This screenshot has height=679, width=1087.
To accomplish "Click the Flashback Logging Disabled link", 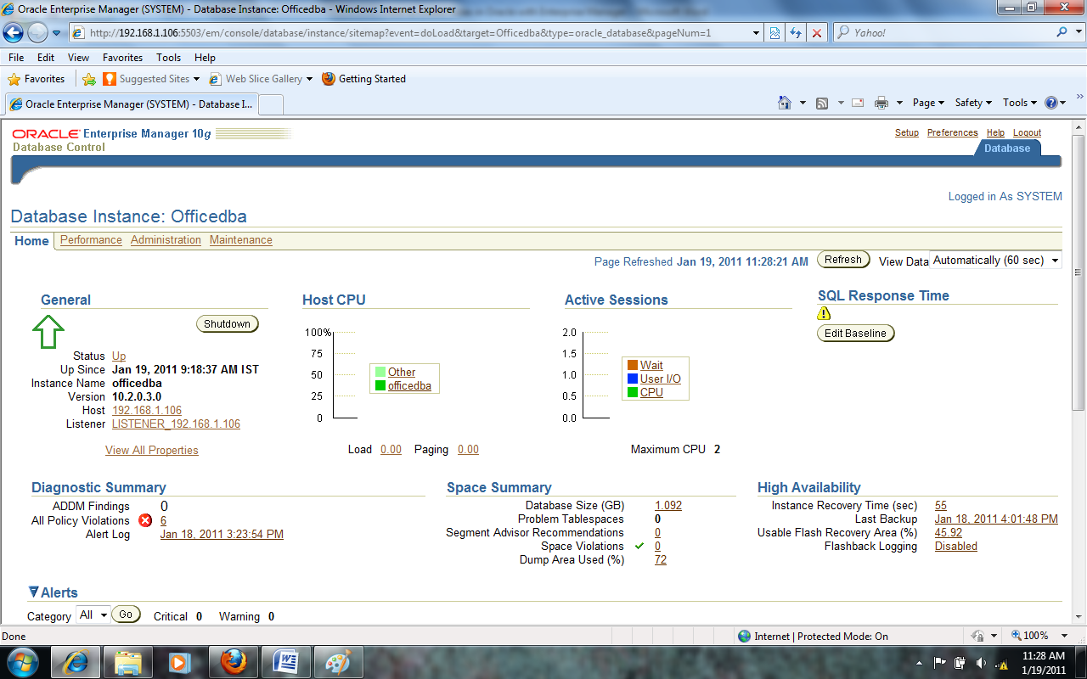I will 956,547.
